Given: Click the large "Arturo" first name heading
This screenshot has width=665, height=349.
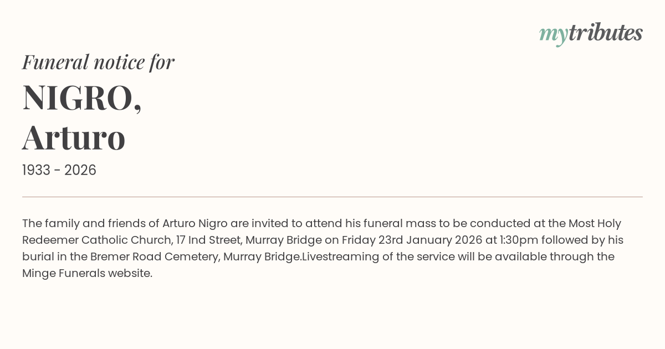Looking at the screenshot, I should (74, 137).
